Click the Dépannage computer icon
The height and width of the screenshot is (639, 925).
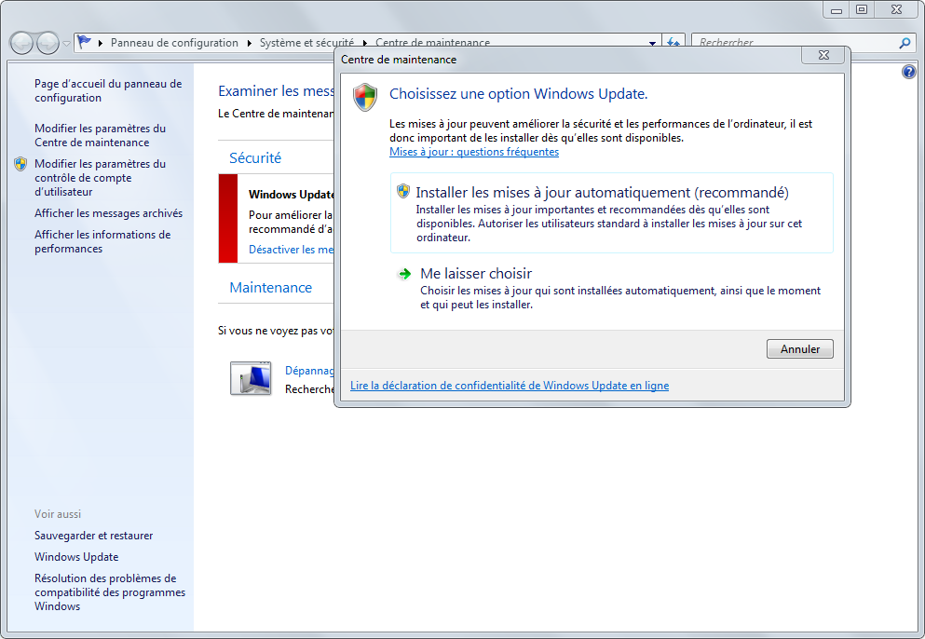251,378
